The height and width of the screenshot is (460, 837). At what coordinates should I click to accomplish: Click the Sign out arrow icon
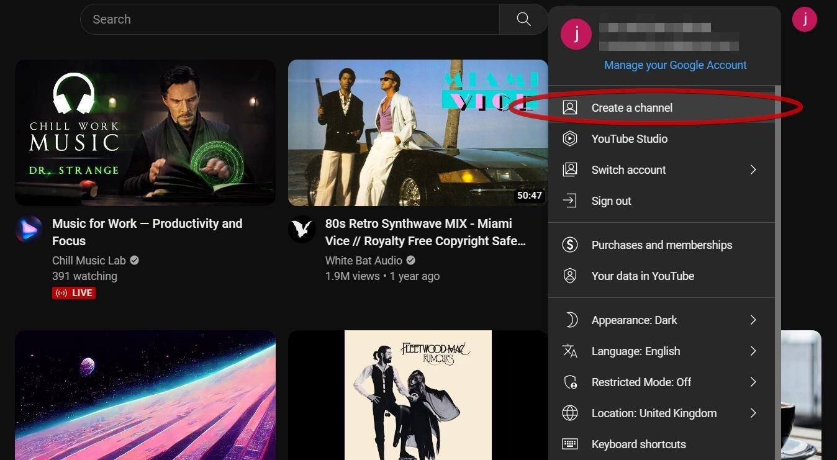[570, 201]
